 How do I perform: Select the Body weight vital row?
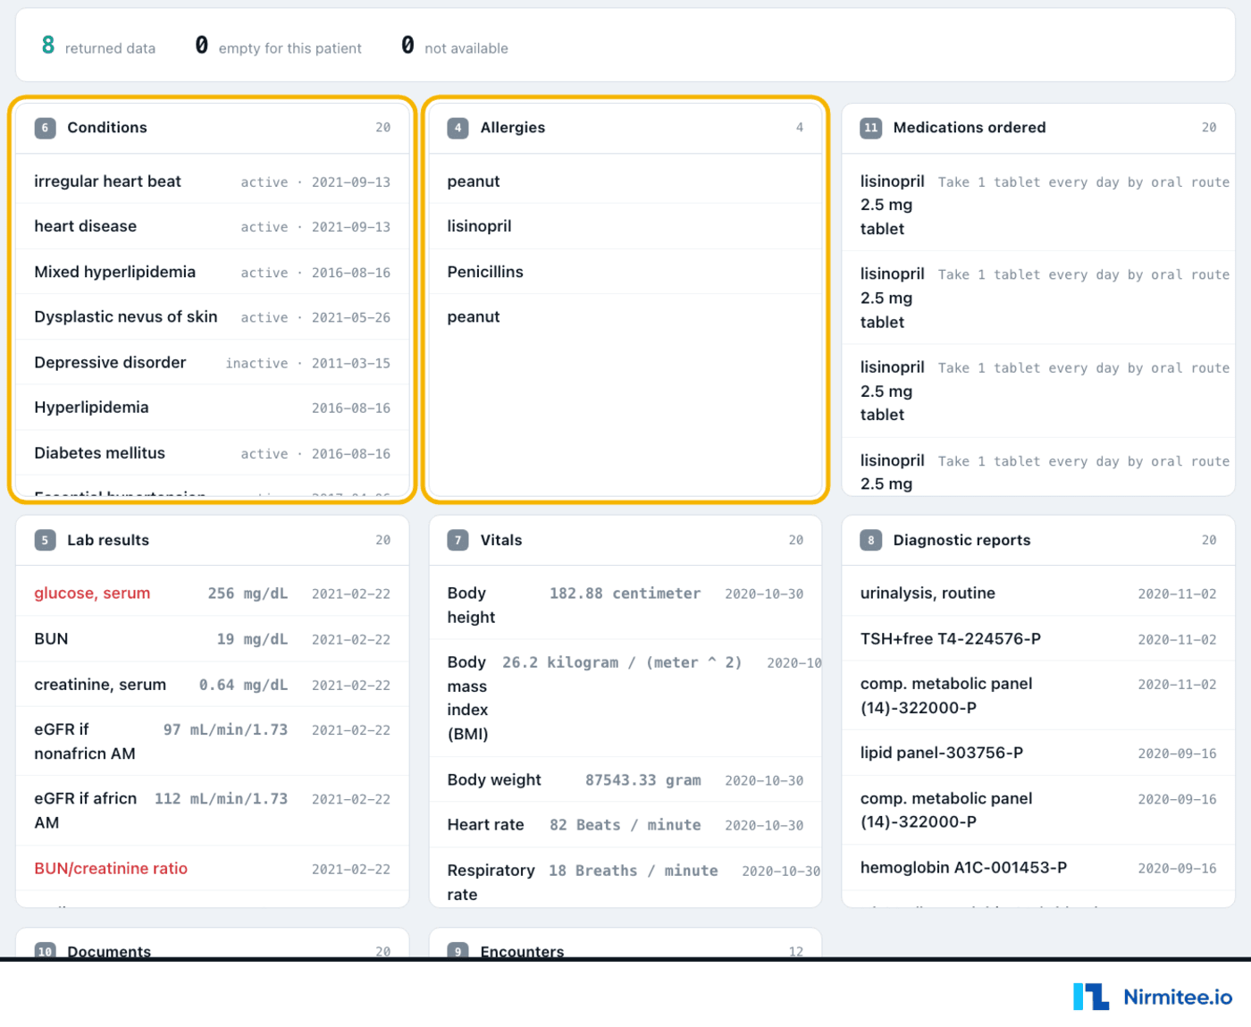point(625,779)
